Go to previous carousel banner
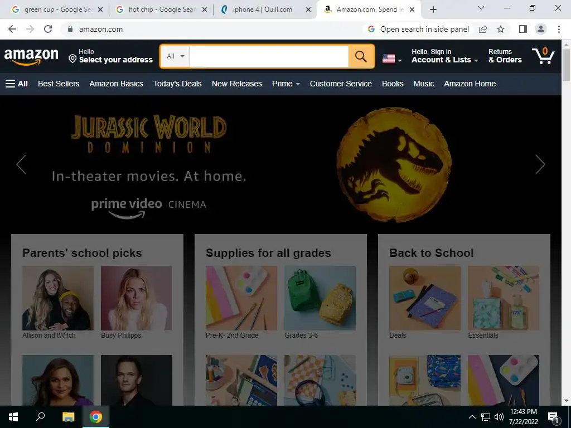 click(x=22, y=164)
